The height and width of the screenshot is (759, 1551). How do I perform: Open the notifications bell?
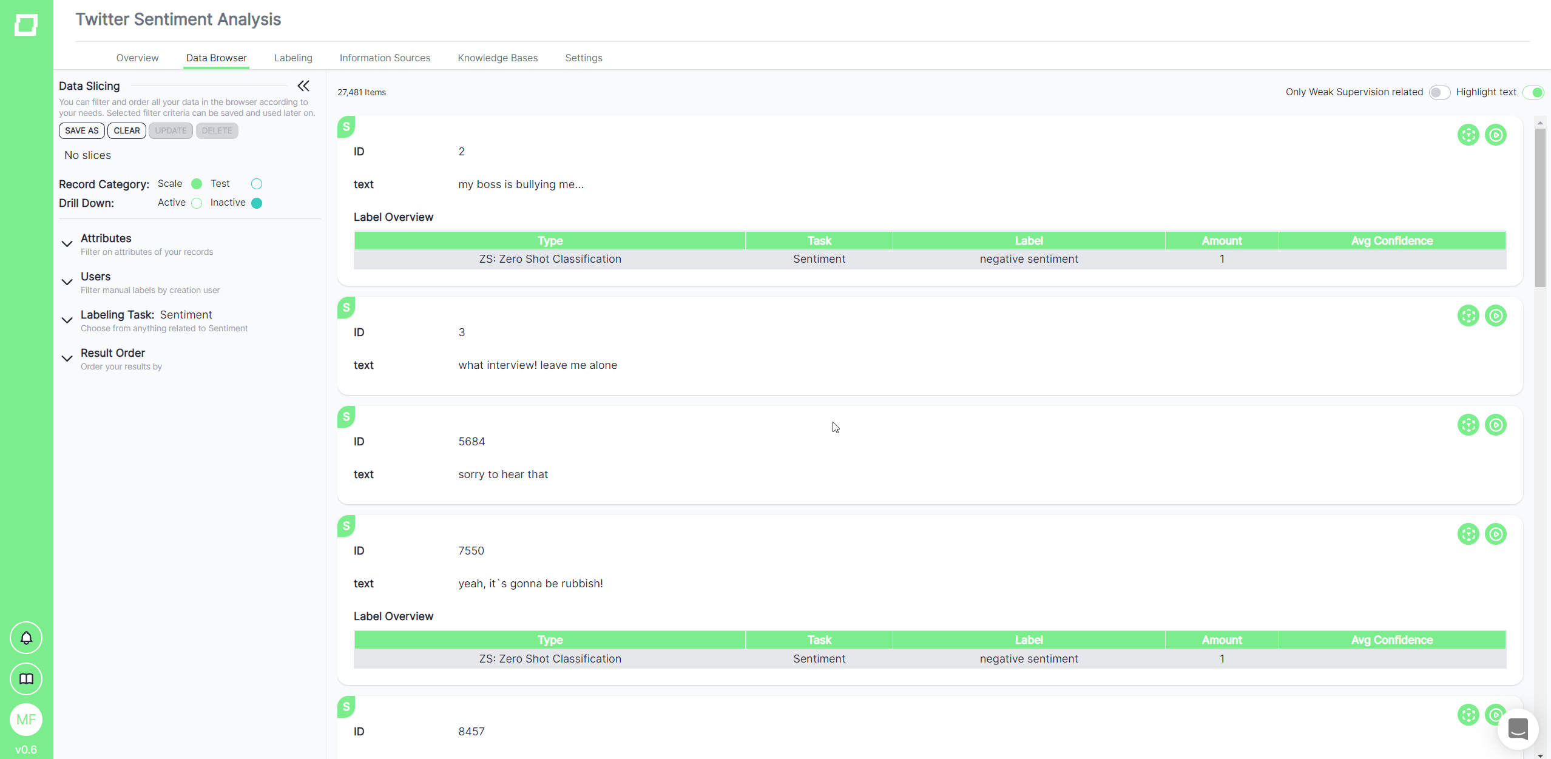click(26, 638)
